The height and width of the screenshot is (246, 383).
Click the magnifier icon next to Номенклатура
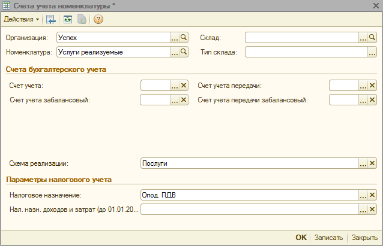tap(184, 52)
